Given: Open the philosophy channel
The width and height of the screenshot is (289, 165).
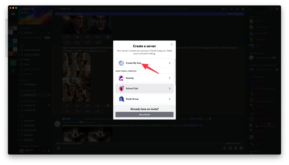Looking at the screenshot, I should 35,125.
